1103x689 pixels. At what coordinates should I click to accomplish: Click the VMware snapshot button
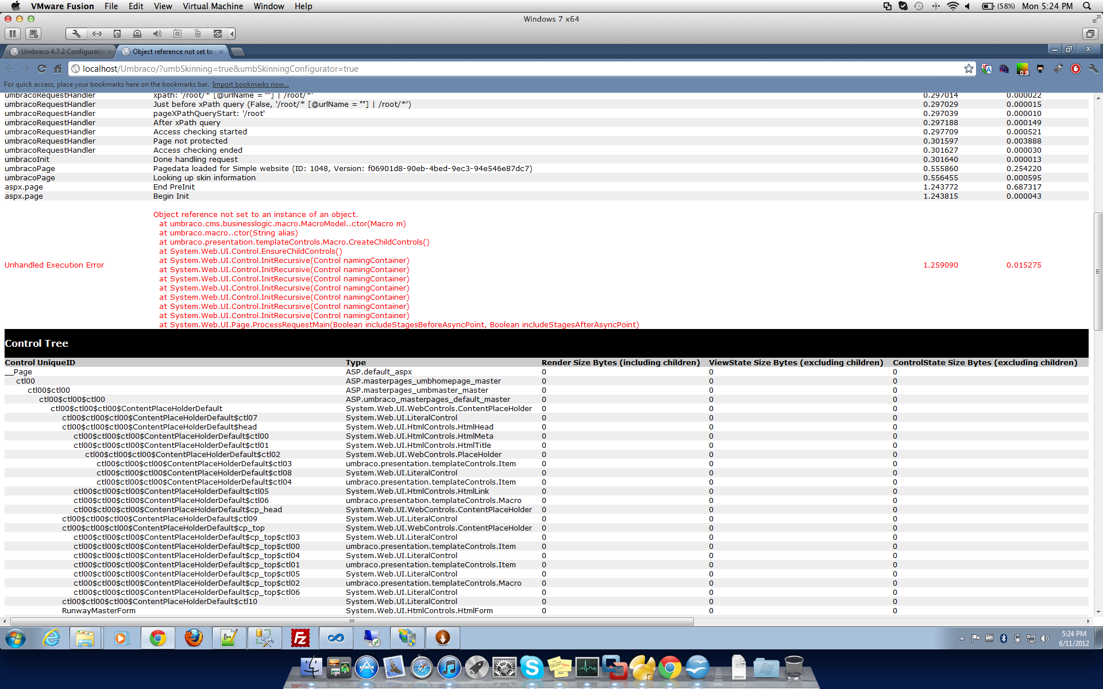(33, 34)
